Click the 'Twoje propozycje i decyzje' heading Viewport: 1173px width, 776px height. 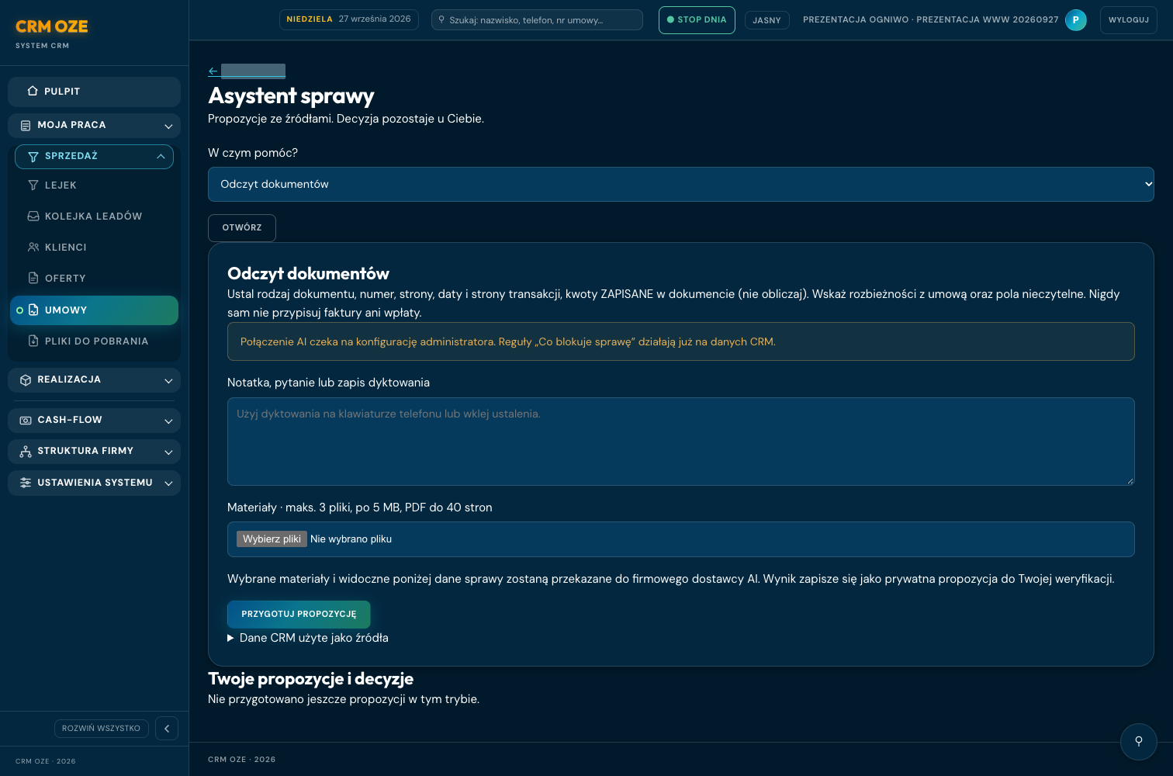tap(310, 679)
